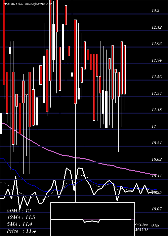Select the 11.74 price axis label
Viewport: 168px width, 236px height.
coord(157,60)
